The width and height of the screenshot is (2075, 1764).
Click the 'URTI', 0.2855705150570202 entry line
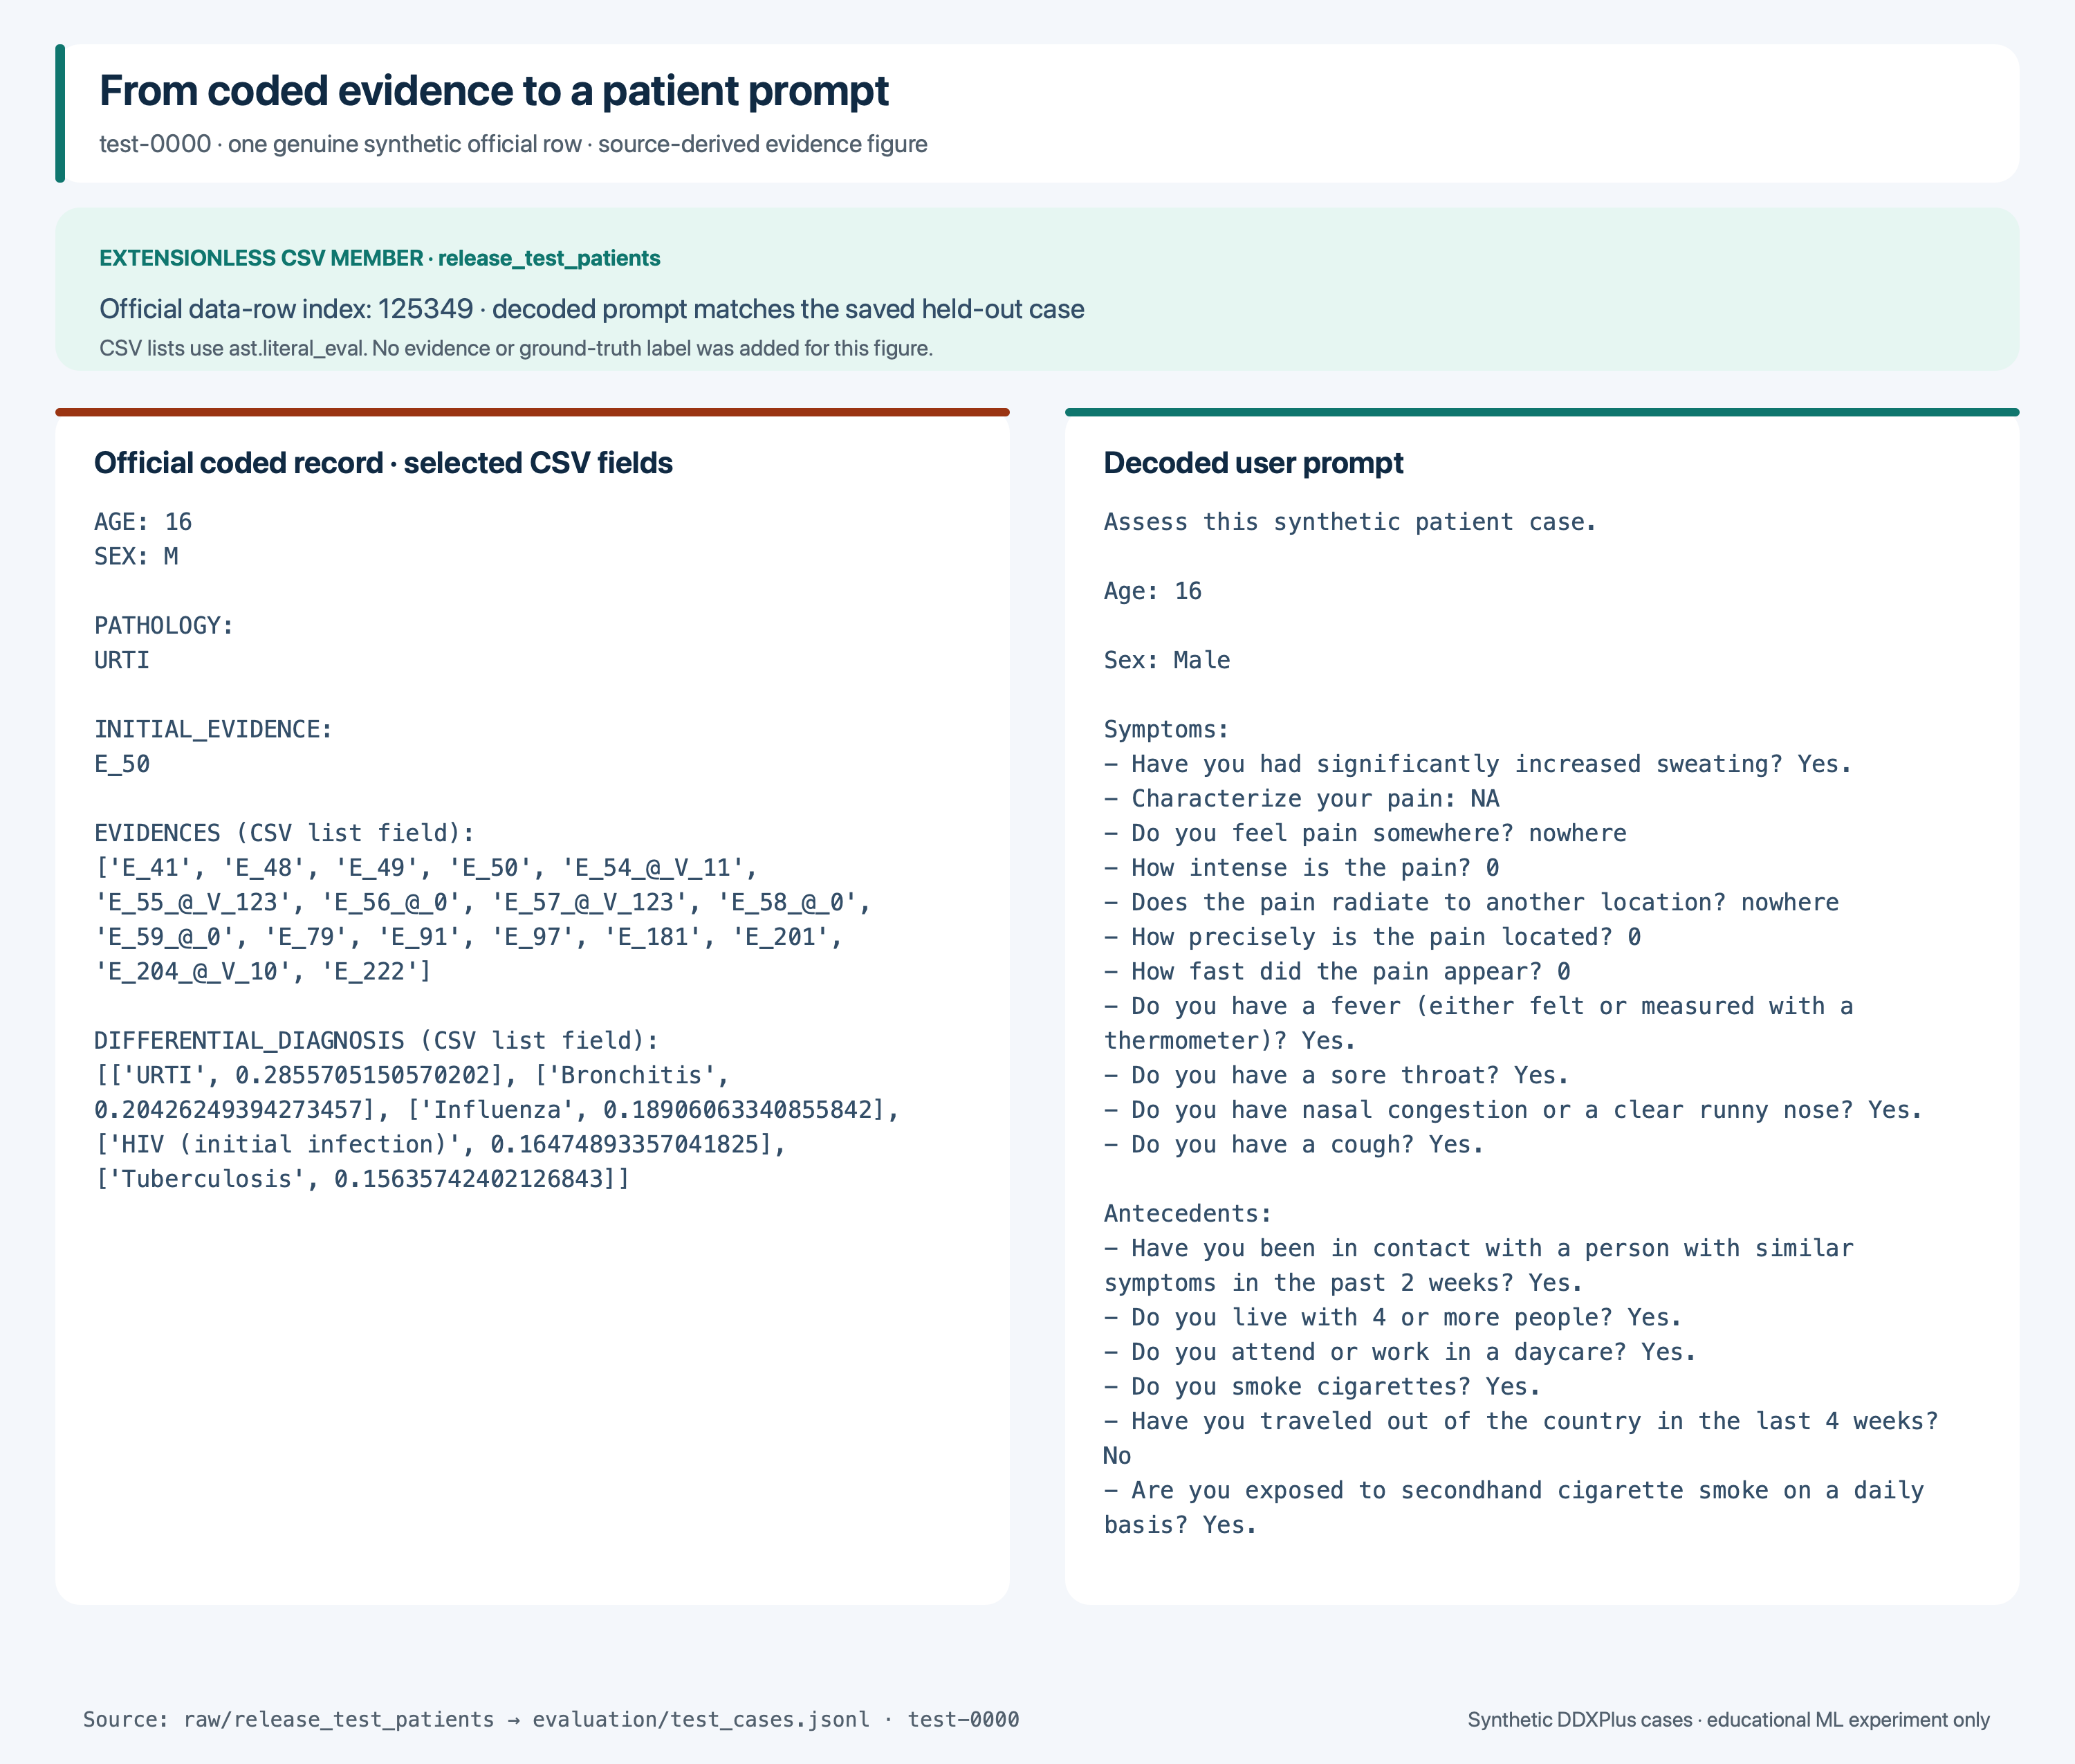tap(412, 1076)
